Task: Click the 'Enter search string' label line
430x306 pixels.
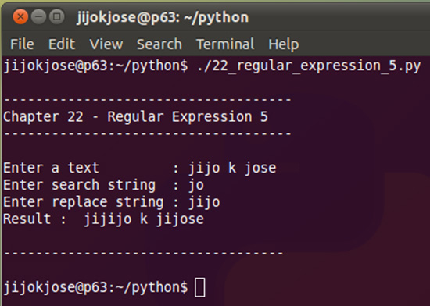Action: 79,185
